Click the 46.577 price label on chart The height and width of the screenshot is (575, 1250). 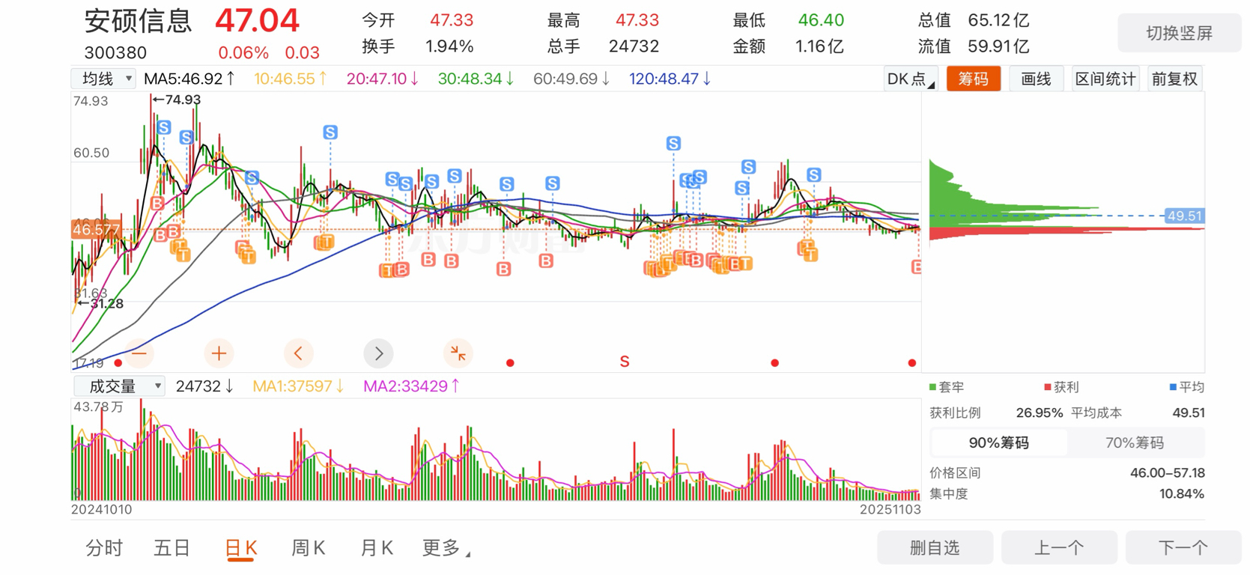point(96,230)
